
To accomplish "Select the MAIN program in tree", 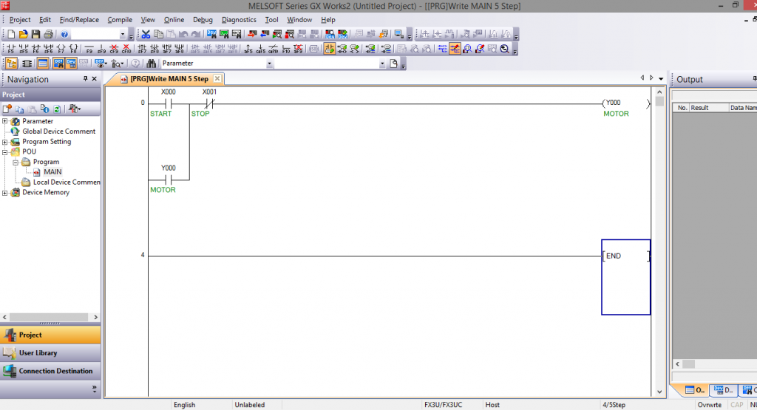I will (52, 172).
